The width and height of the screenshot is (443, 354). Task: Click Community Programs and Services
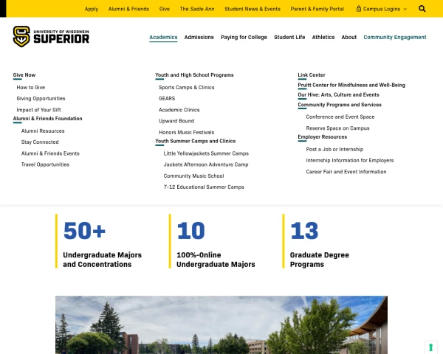pos(340,105)
